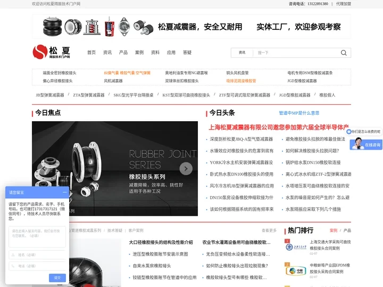This screenshot has width=383, height=287.
Task: Open the 资料 navigation item
Action: pos(155,53)
